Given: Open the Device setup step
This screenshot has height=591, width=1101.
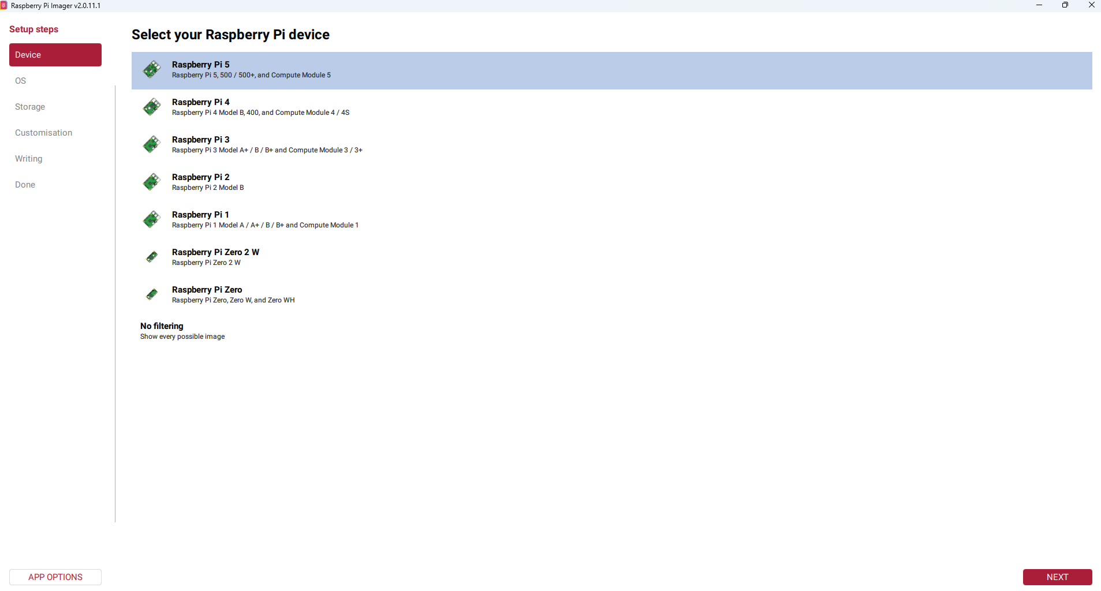Looking at the screenshot, I should [x=55, y=55].
